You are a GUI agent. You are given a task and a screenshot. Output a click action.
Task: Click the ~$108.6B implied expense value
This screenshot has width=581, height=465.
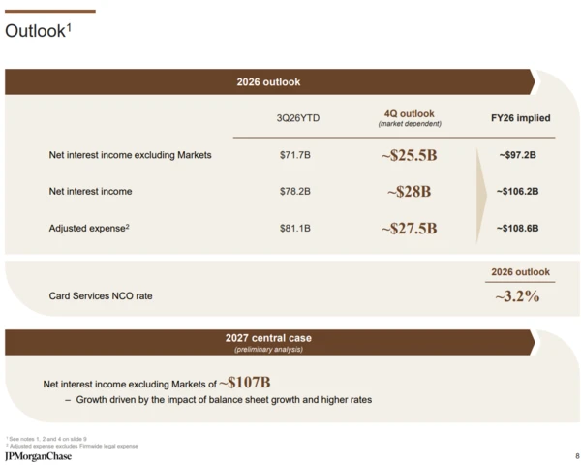(x=518, y=228)
